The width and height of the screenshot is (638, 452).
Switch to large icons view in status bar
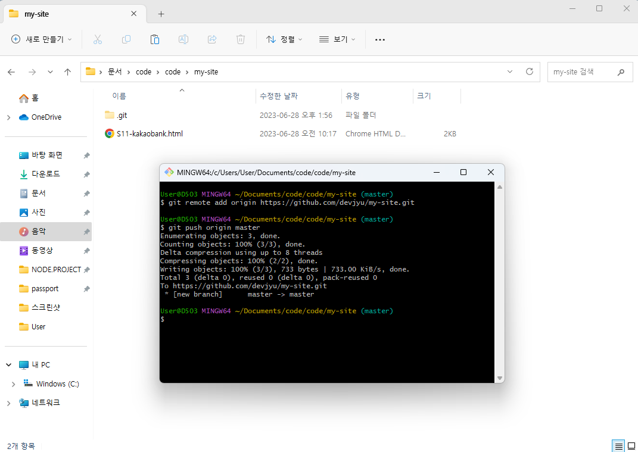[x=631, y=446]
